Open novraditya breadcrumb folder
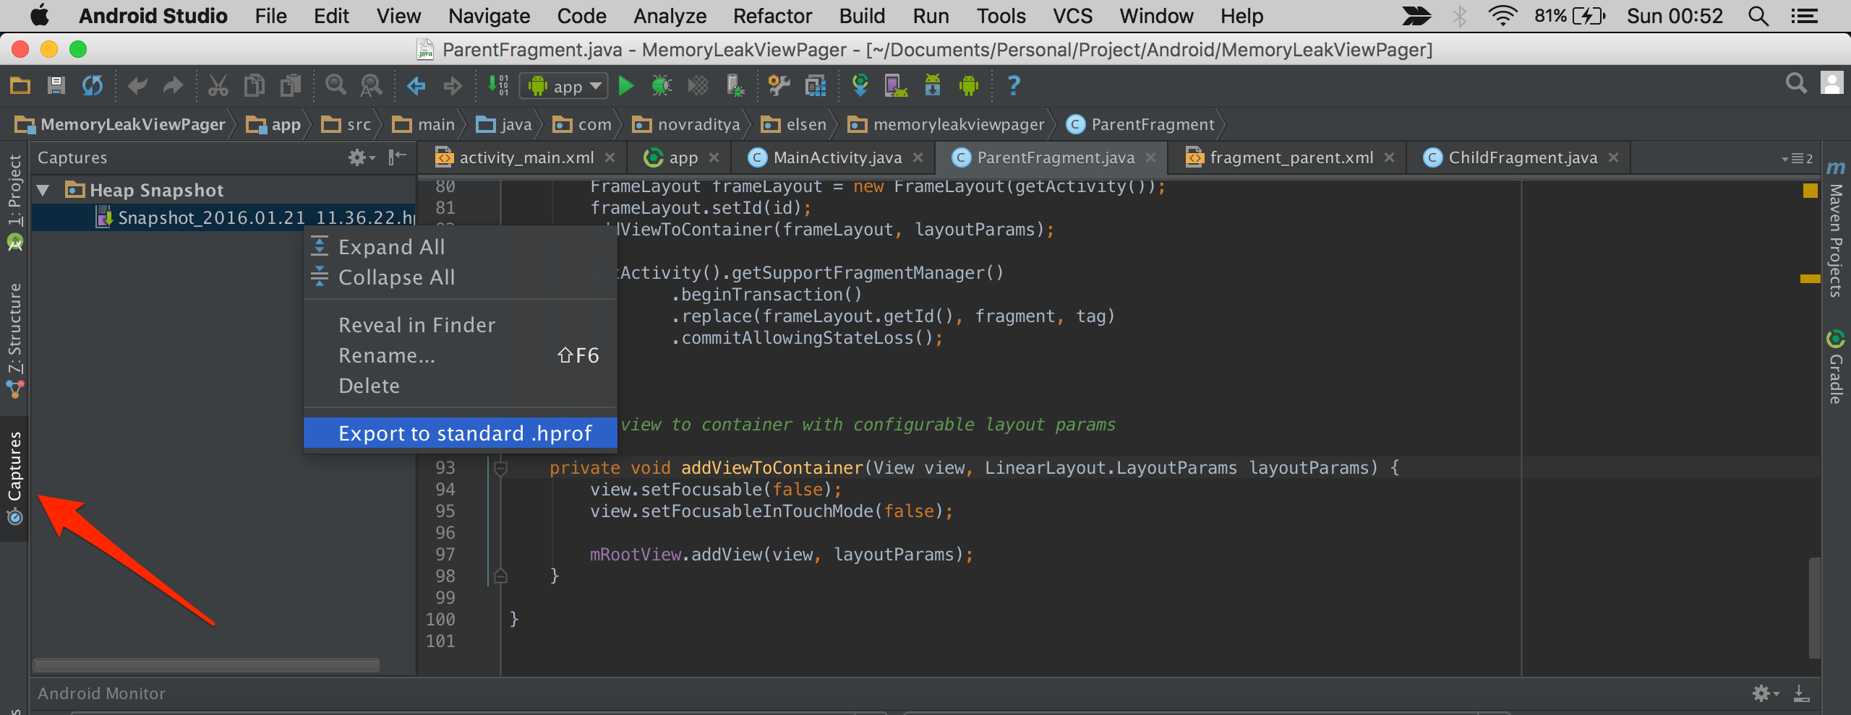The width and height of the screenshot is (1851, 715). pos(687,124)
